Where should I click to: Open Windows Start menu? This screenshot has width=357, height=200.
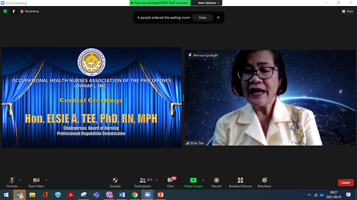pyautogui.click(x=6, y=195)
